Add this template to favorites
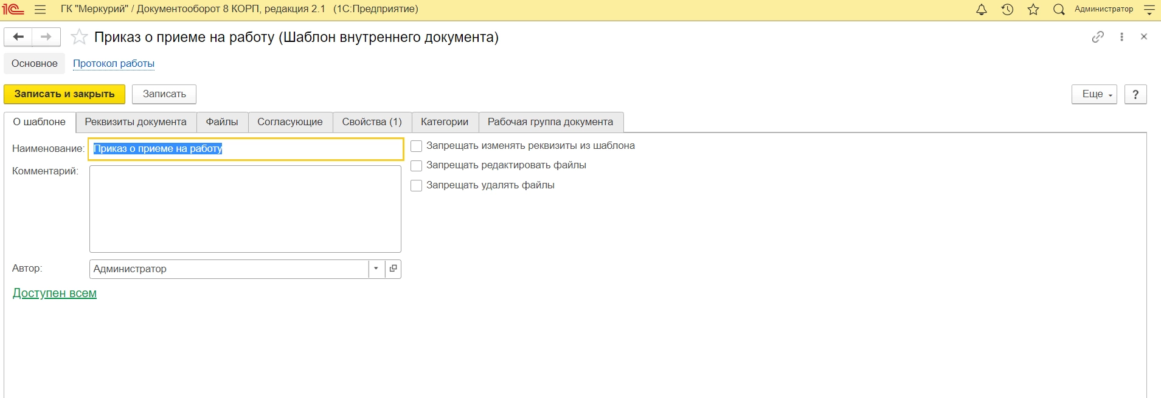This screenshot has width=1161, height=398. point(79,38)
